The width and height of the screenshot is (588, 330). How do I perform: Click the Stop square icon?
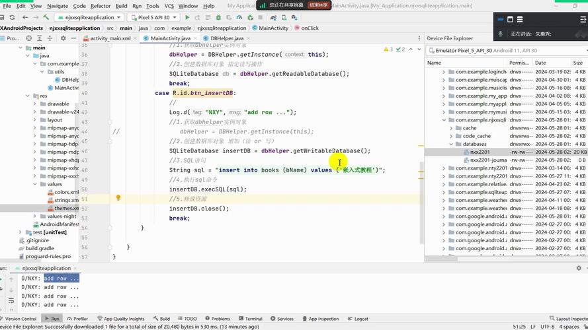pyautogui.click(x=260, y=18)
